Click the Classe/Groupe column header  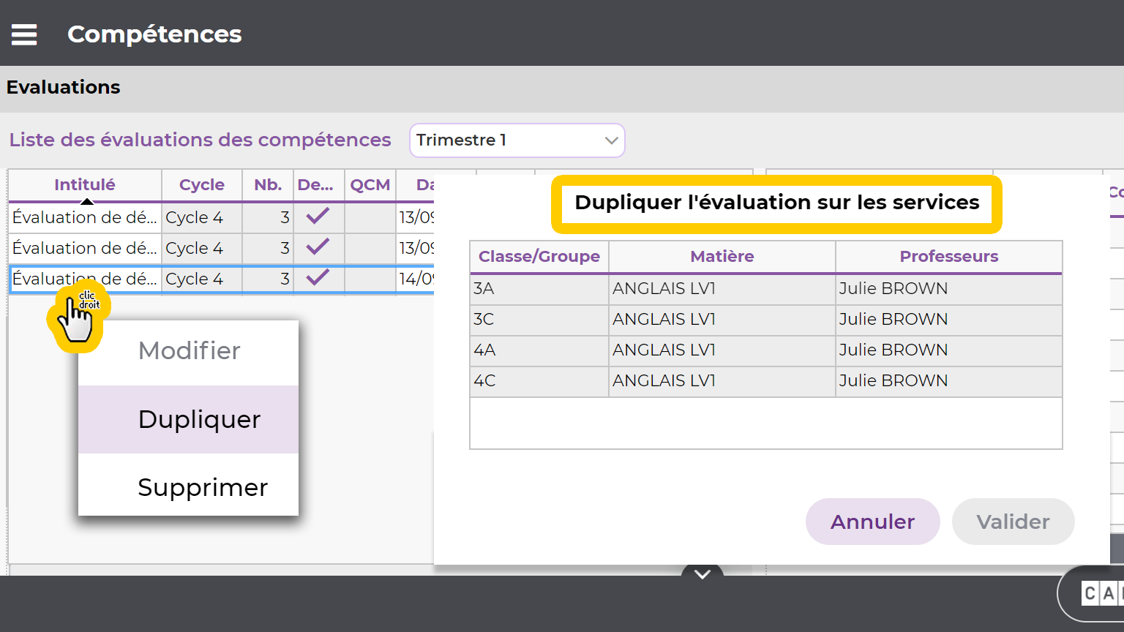[x=539, y=257]
